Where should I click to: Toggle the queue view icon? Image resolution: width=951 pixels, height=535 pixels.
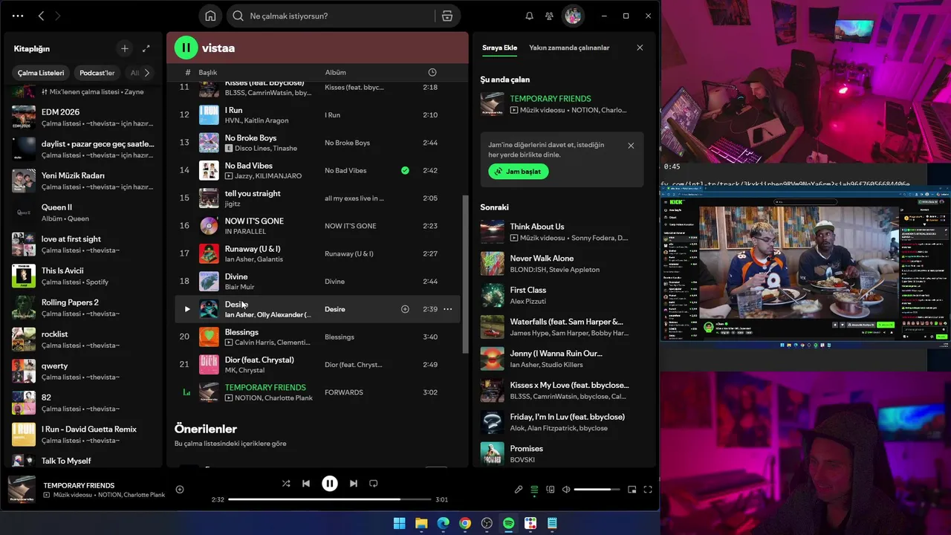click(534, 490)
